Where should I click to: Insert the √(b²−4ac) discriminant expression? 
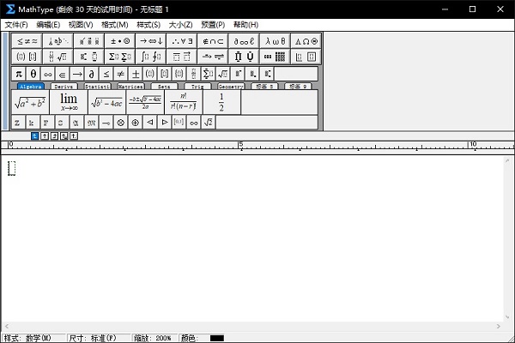[x=107, y=102]
